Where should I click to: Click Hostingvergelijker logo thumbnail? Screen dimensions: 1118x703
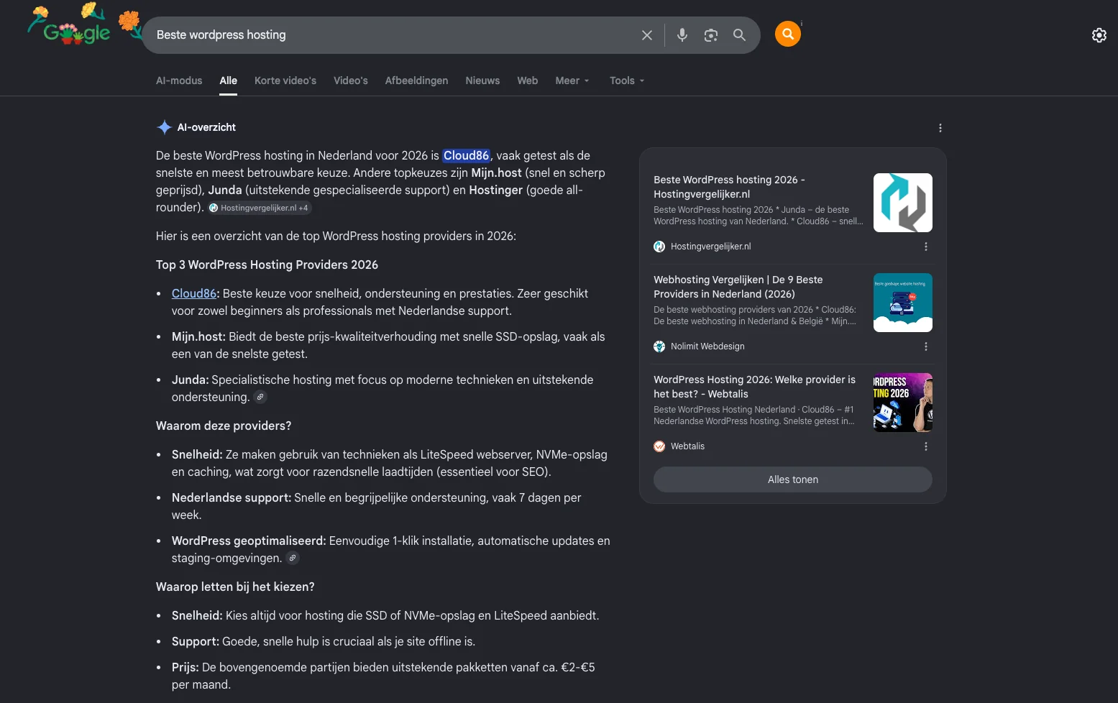(903, 203)
